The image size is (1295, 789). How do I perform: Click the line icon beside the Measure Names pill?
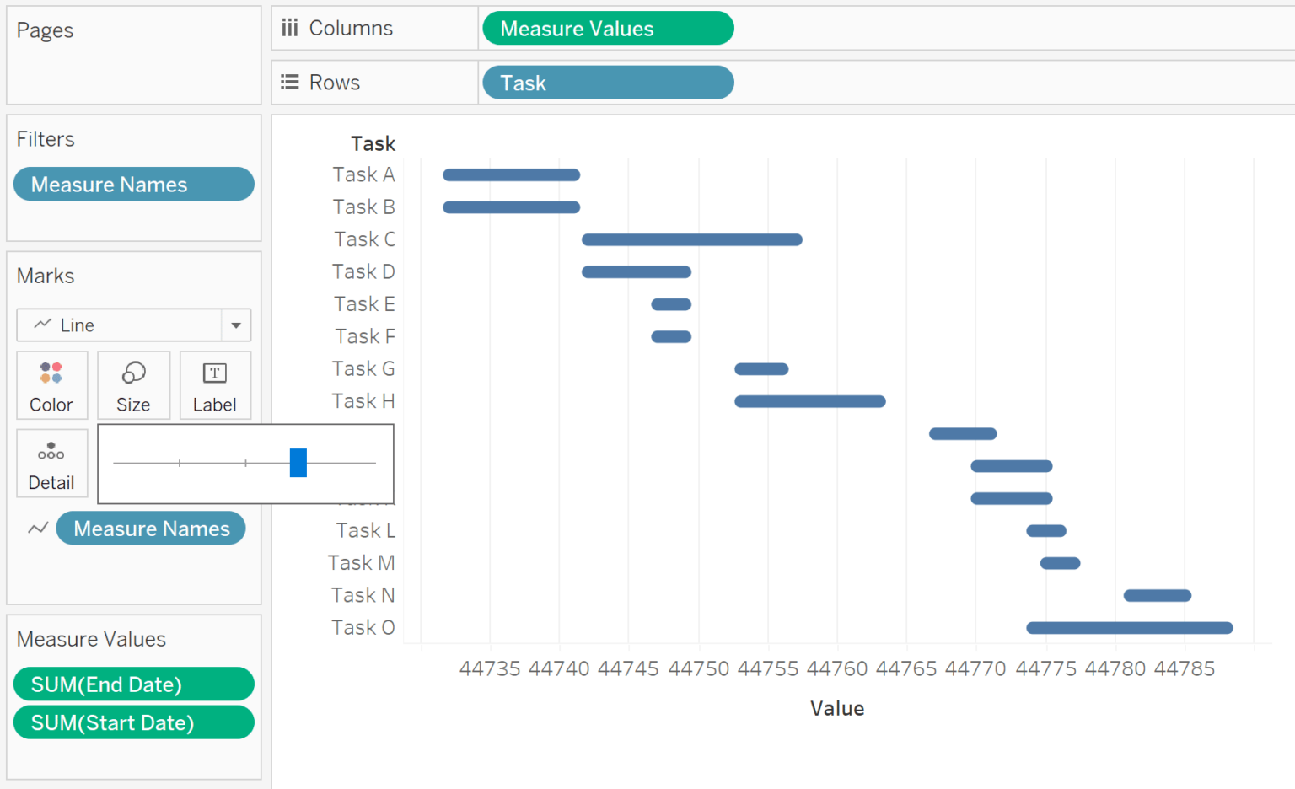[37, 528]
